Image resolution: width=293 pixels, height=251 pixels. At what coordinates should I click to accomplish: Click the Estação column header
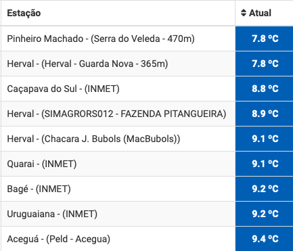tap(24, 13)
